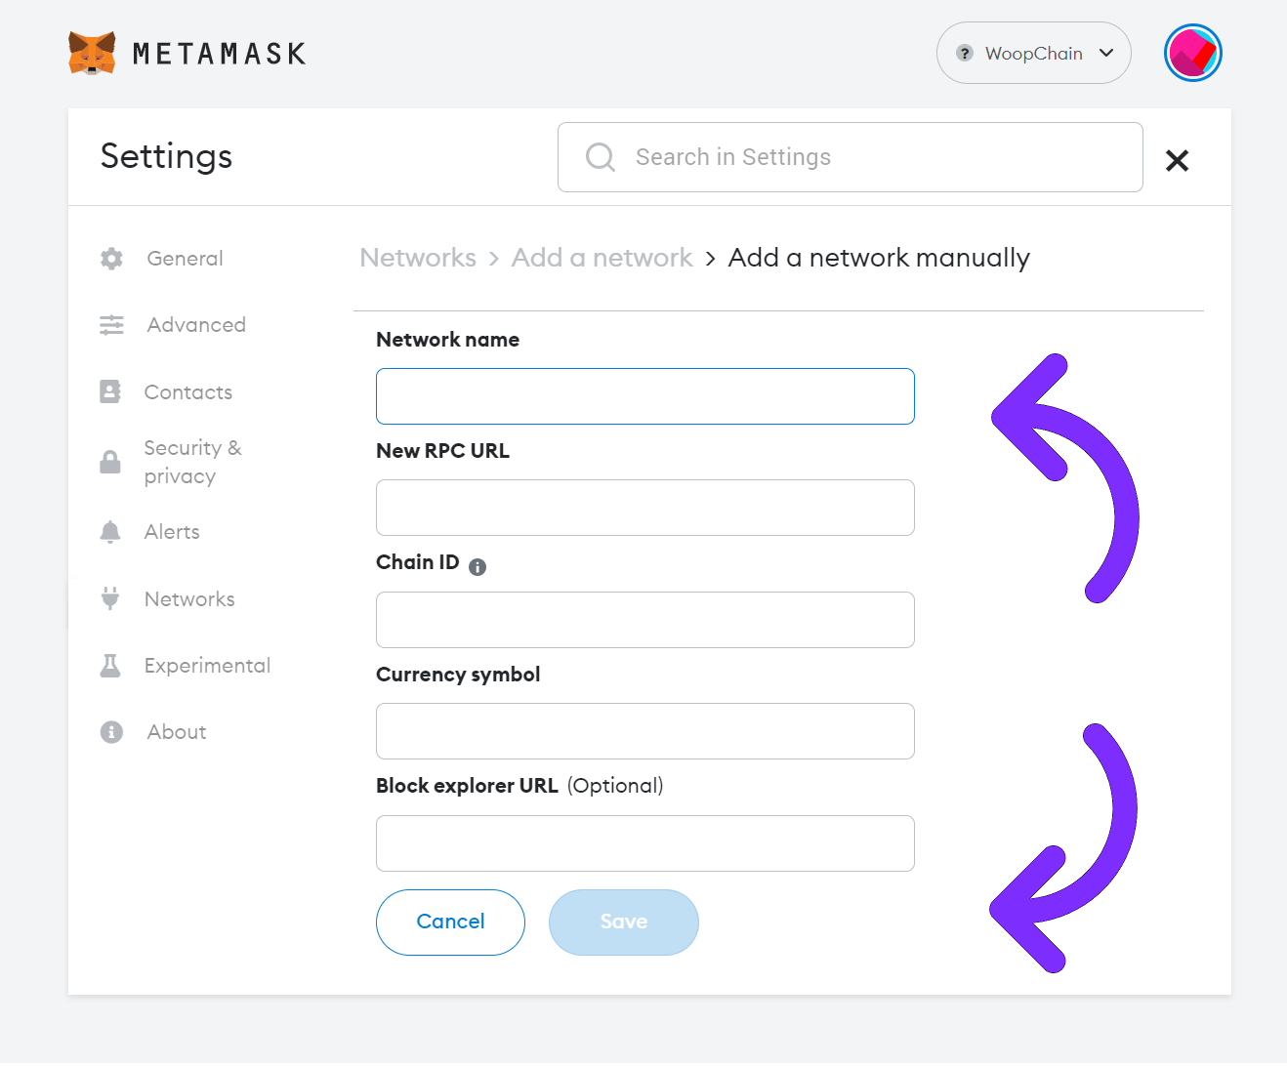The height and width of the screenshot is (1066, 1287).
Task: Click the Security lock icon
Action: coord(110,462)
